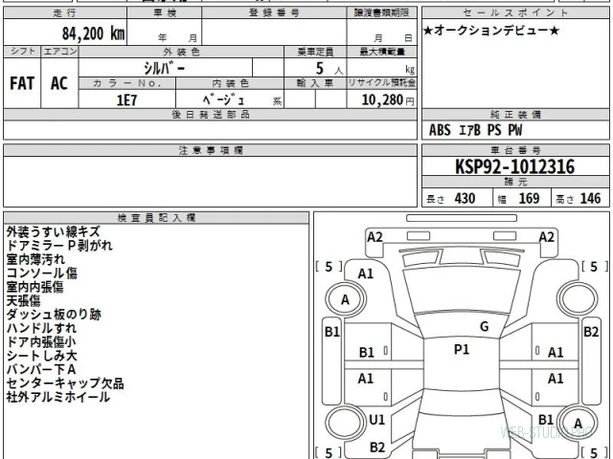
Task: Select note 室内内張傷
Action: 34,287
